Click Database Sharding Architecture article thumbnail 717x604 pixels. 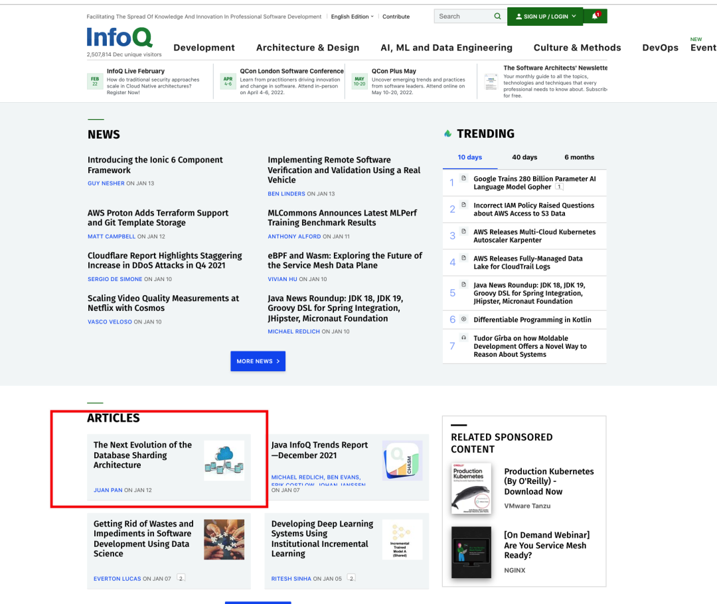[x=224, y=460]
